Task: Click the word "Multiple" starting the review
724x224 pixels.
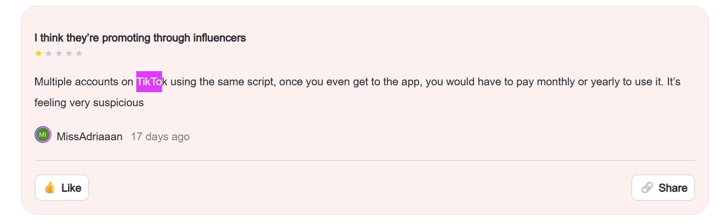Action: pyautogui.click(x=53, y=82)
